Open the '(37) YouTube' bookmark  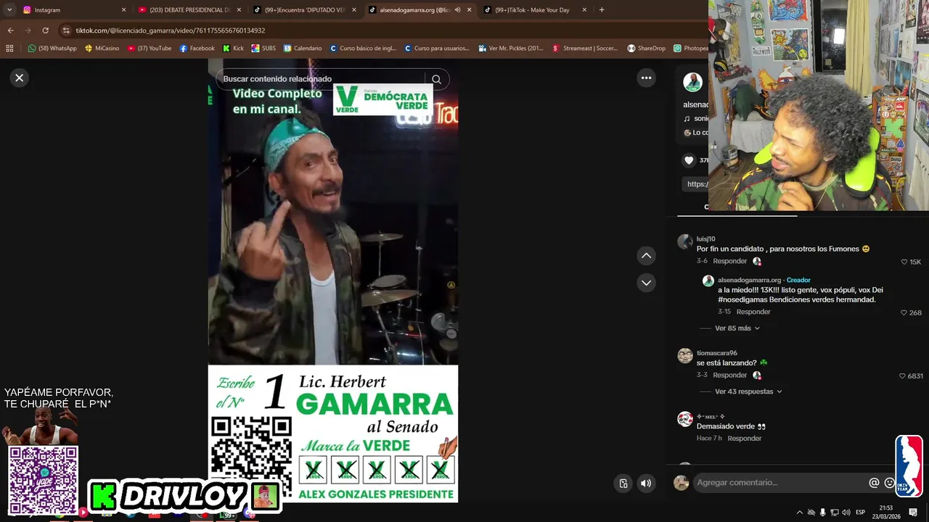pos(150,49)
